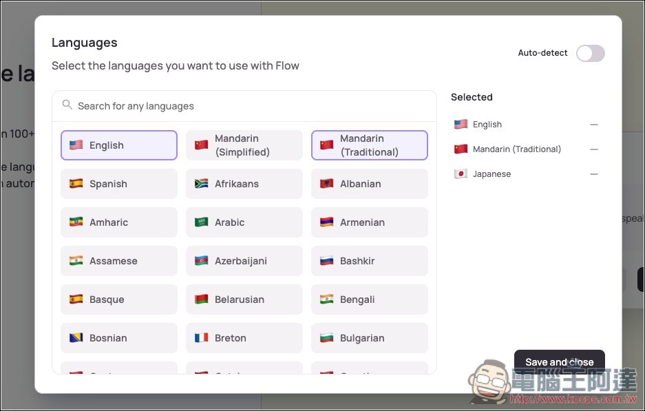Remove English using its minus icon
Viewport: 645px width, 411px height.
click(593, 125)
